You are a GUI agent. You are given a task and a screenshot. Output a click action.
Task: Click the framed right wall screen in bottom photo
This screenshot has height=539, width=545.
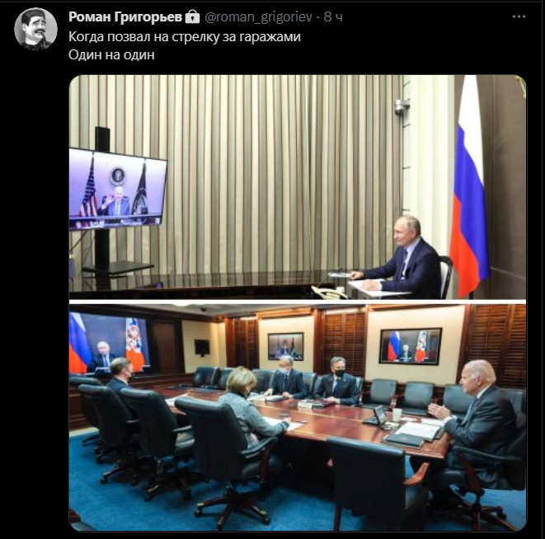pyautogui.click(x=411, y=346)
